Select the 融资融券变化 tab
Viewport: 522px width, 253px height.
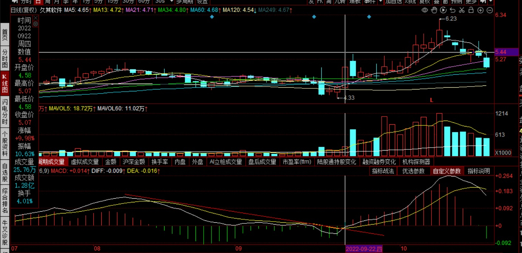click(379, 162)
